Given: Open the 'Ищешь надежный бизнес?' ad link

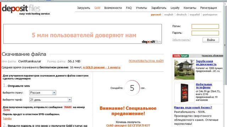Looking at the screenshot, I should click(x=193, y=107).
